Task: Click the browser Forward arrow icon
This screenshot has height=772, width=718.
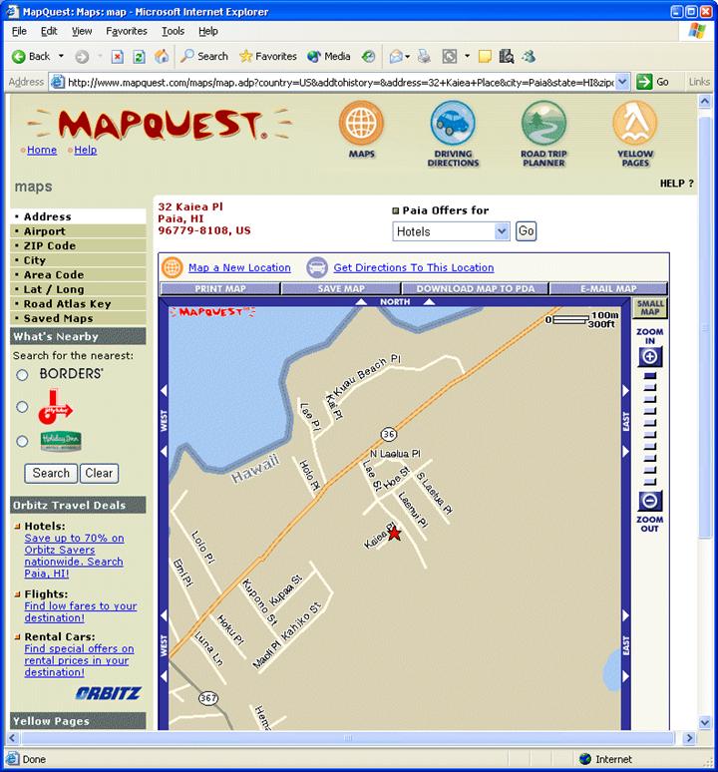Action: tap(82, 57)
